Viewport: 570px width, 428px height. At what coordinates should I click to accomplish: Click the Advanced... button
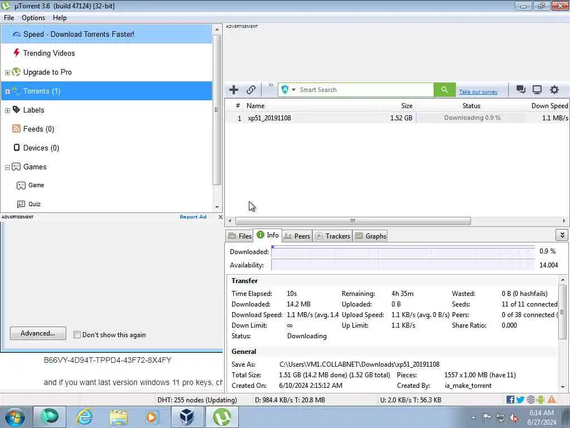[x=38, y=333]
